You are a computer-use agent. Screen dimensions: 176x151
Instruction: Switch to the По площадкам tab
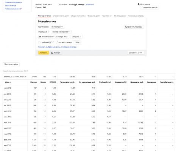120,16
